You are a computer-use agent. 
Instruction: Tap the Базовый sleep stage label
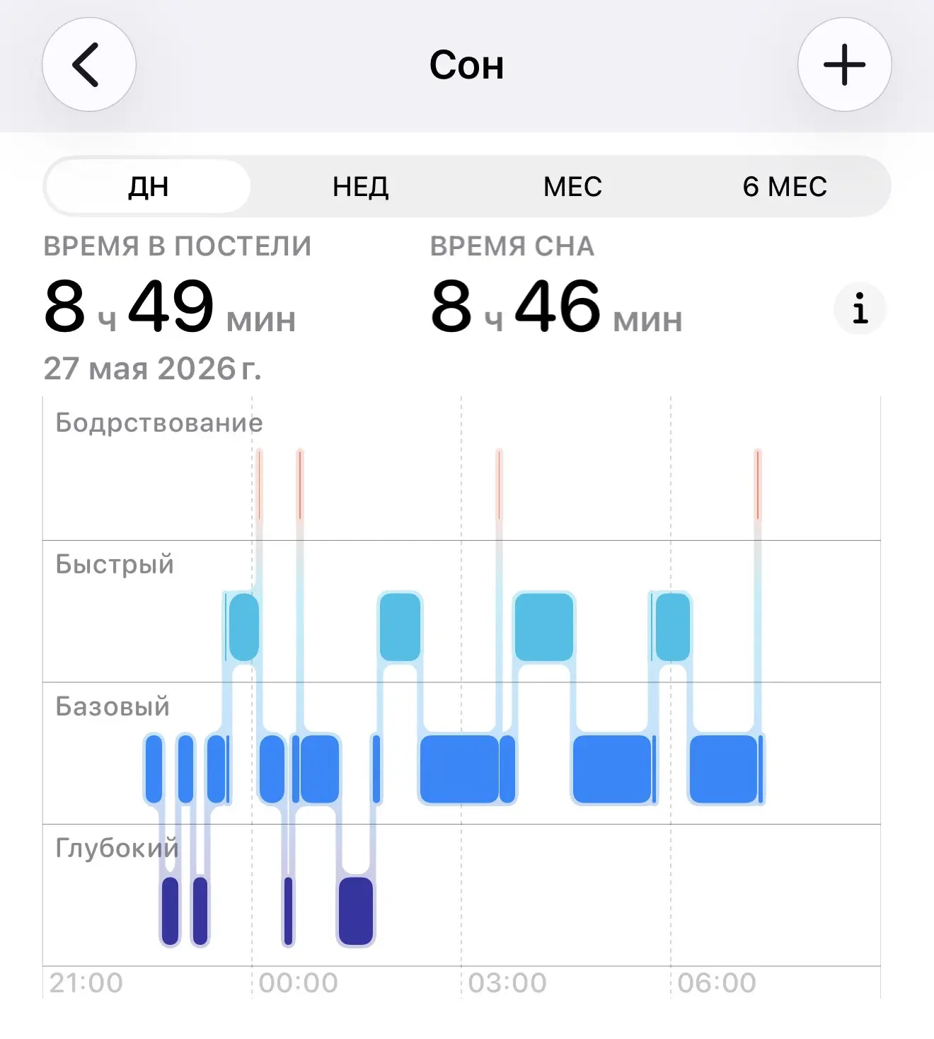tap(113, 706)
